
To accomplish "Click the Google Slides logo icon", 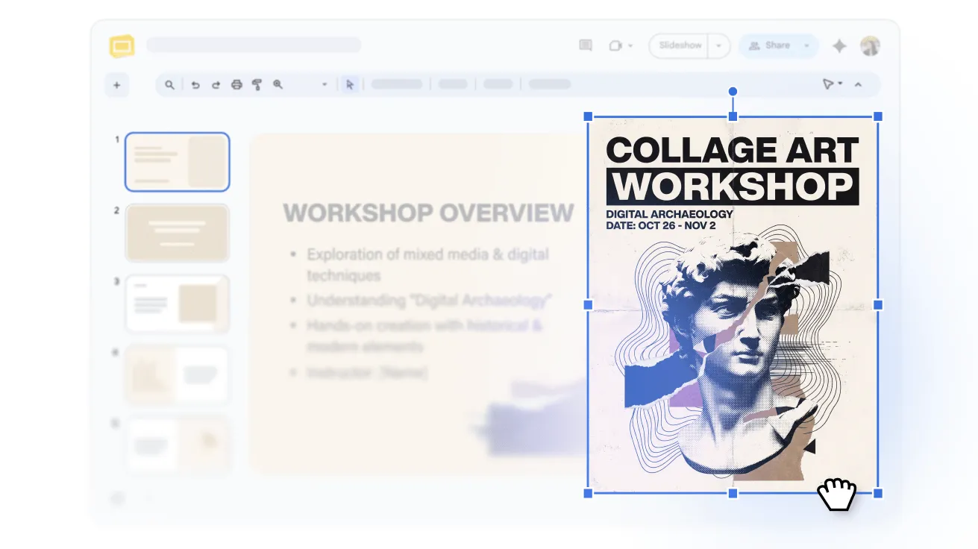I will pos(122,46).
